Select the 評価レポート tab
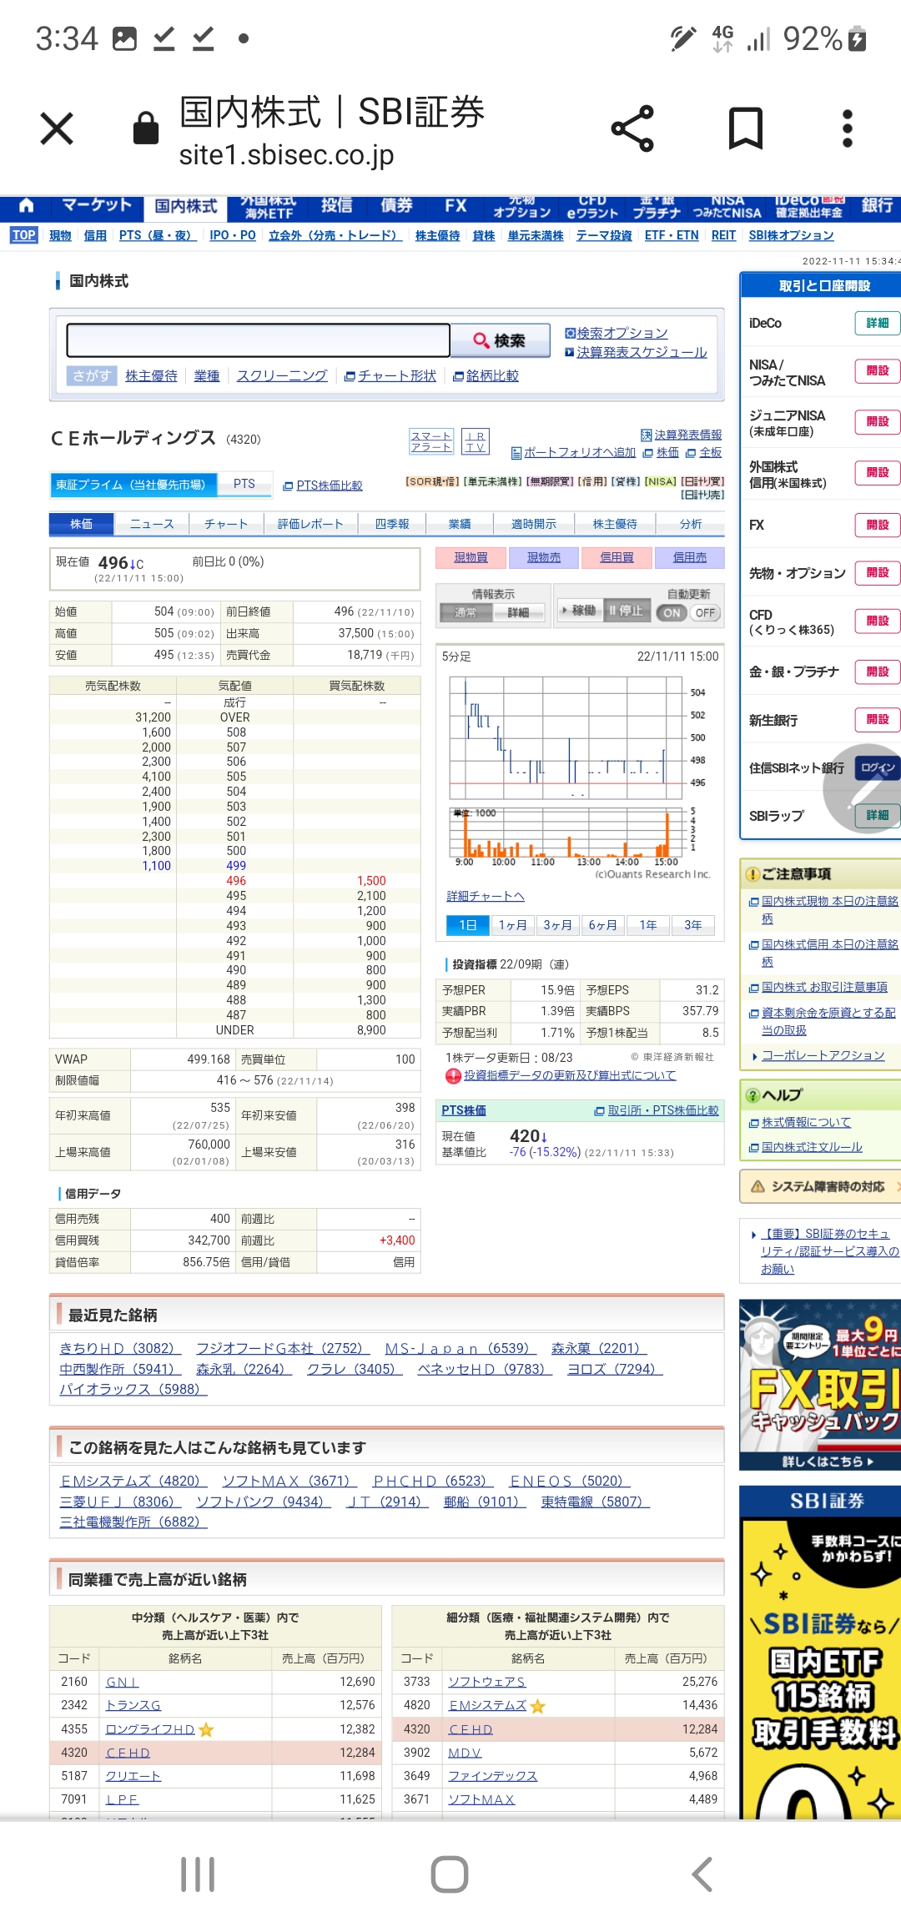Screen dimensions: 901x1932 pyautogui.click(x=310, y=524)
